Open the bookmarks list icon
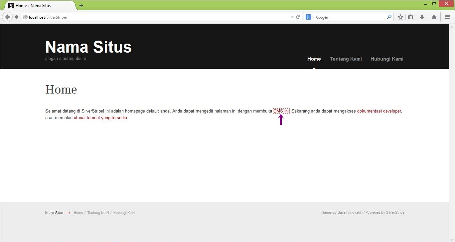This screenshot has height=242, width=455. tap(411, 17)
